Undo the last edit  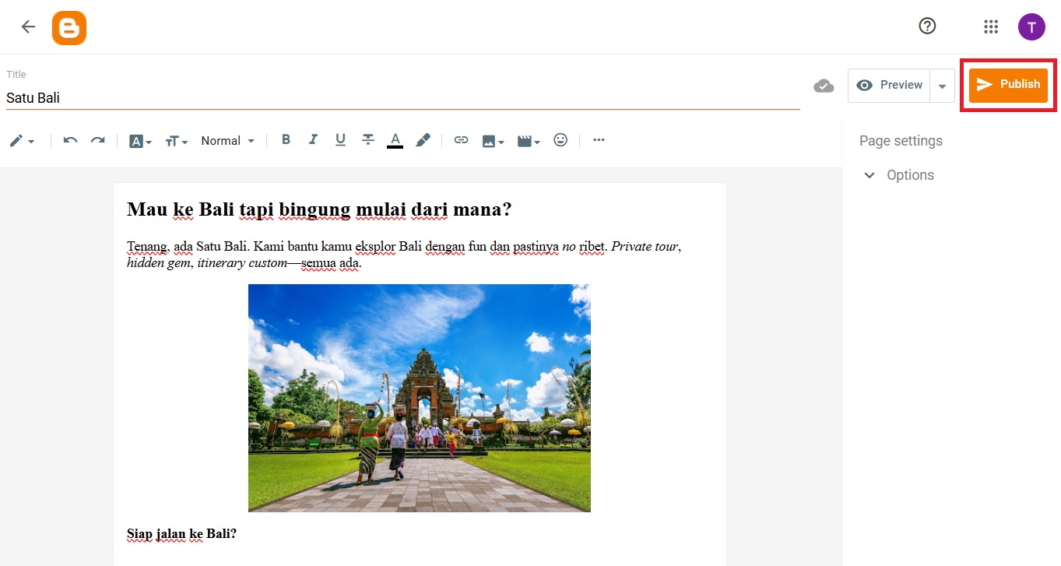point(69,140)
